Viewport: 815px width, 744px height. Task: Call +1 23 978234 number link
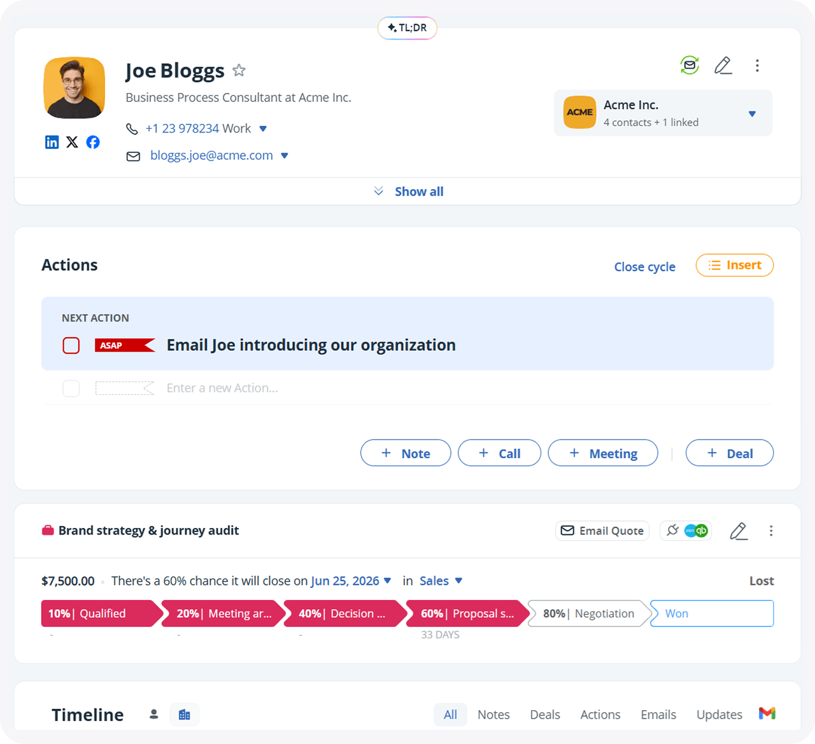pyautogui.click(x=182, y=129)
